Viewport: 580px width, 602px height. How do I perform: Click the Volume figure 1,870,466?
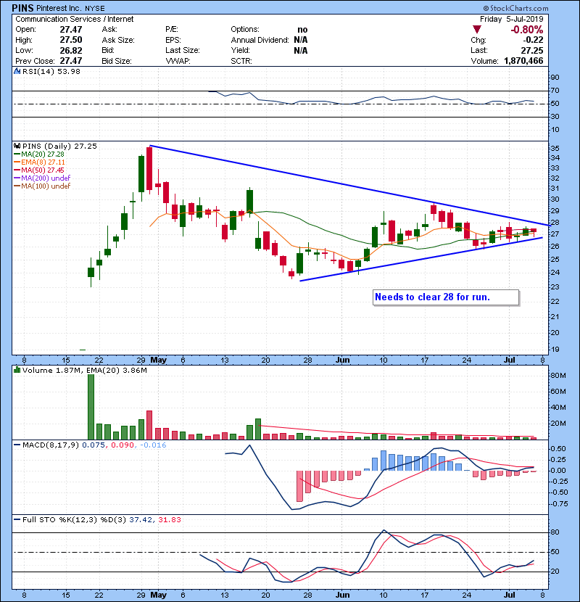click(x=523, y=61)
